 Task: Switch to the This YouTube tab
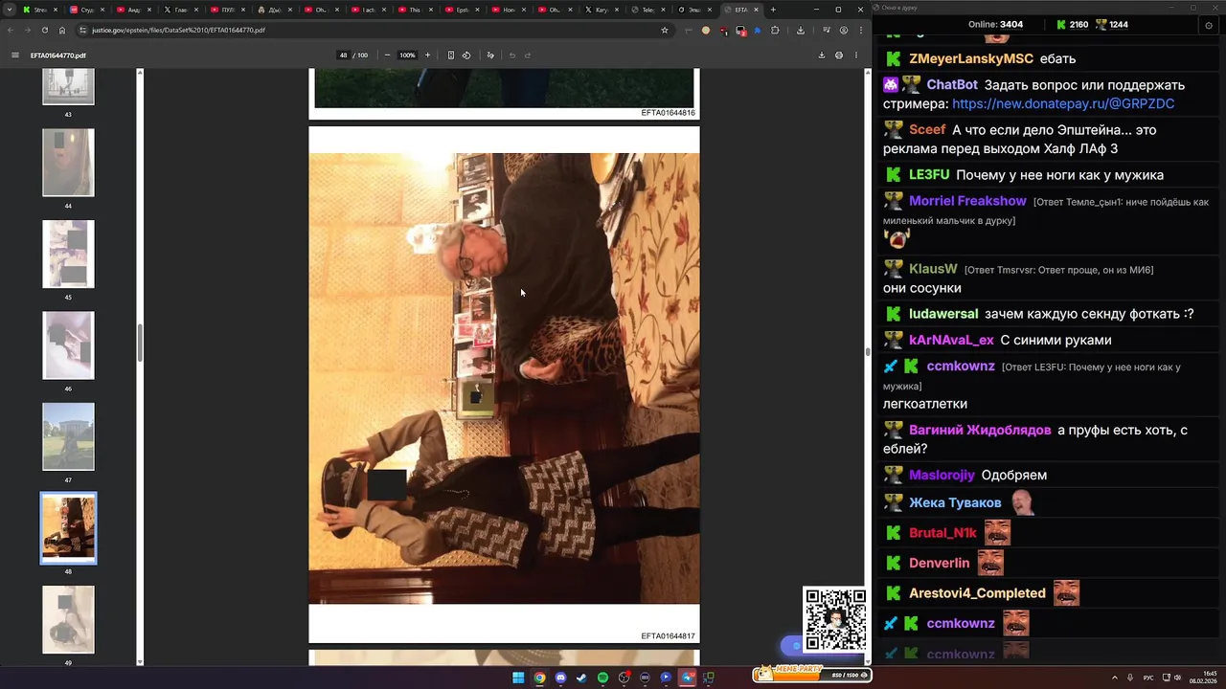(415, 10)
